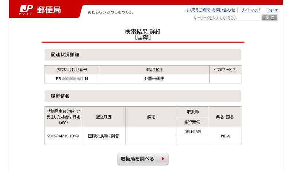The width and height of the screenshot is (292, 172).
Task: Select the 配達状況詳細 section heading
Action: point(65,55)
